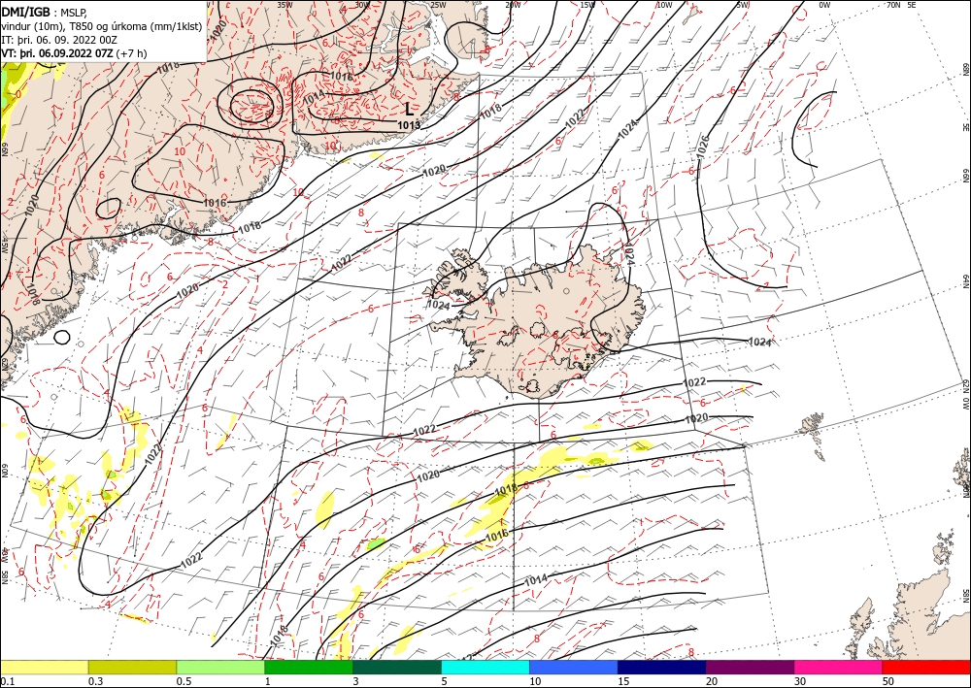Click the pink 30 mm legend swatch
The width and height of the screenshot is (971, 688).
(x=839, y=667)
